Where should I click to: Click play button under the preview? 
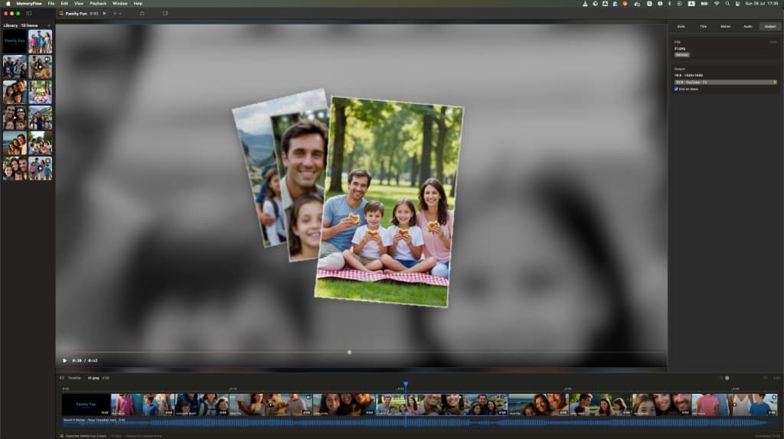coord(64,360)
